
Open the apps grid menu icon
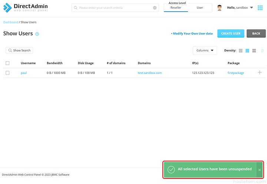[260, 7]
